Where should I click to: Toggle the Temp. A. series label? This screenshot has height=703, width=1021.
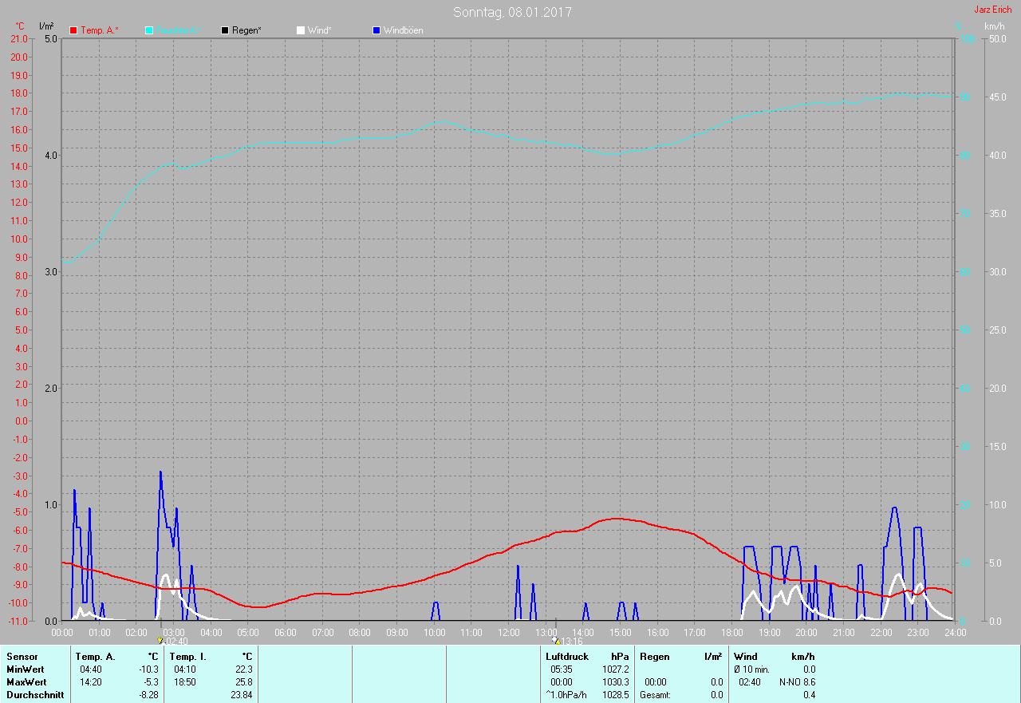[x=99, y=30]
